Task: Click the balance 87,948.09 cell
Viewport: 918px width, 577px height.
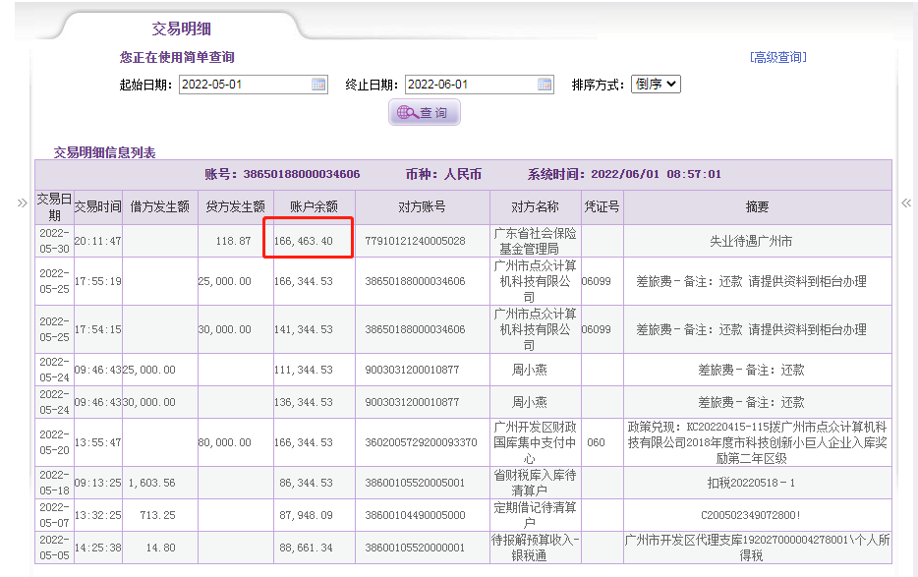Action: tap(314, 515)
